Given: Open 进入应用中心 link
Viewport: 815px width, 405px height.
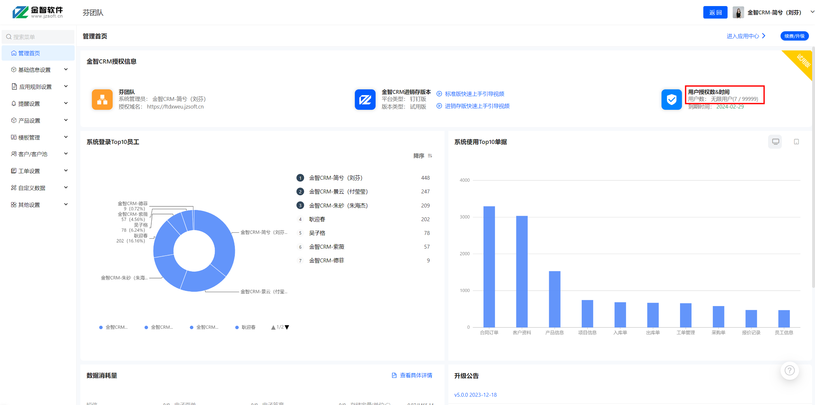Looking at the screenshot, I should [746, 36].
